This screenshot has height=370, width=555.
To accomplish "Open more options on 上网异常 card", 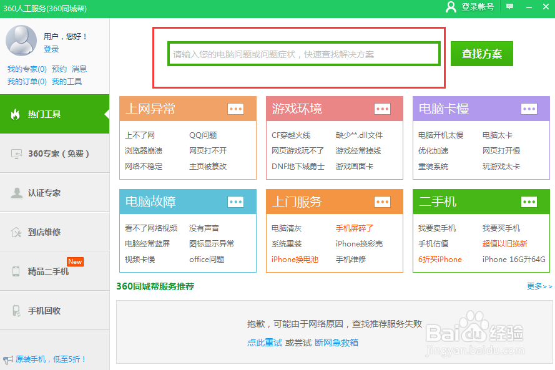I will (236, 109).
